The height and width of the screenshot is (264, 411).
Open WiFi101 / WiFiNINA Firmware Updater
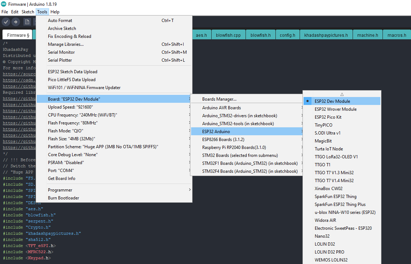pos(114,88)
